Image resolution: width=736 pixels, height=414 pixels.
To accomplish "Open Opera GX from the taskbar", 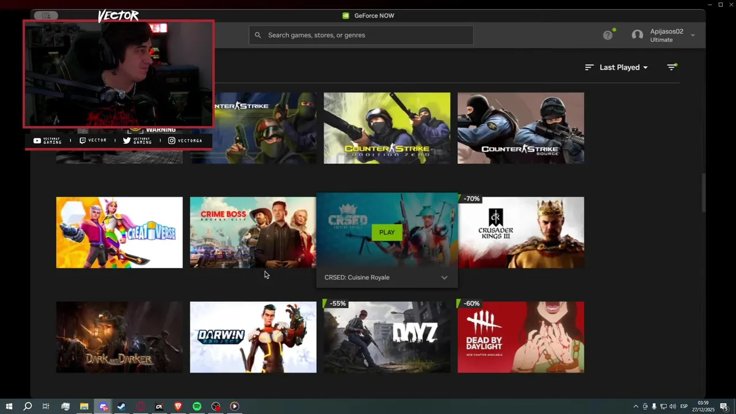I will pos(140,407).
